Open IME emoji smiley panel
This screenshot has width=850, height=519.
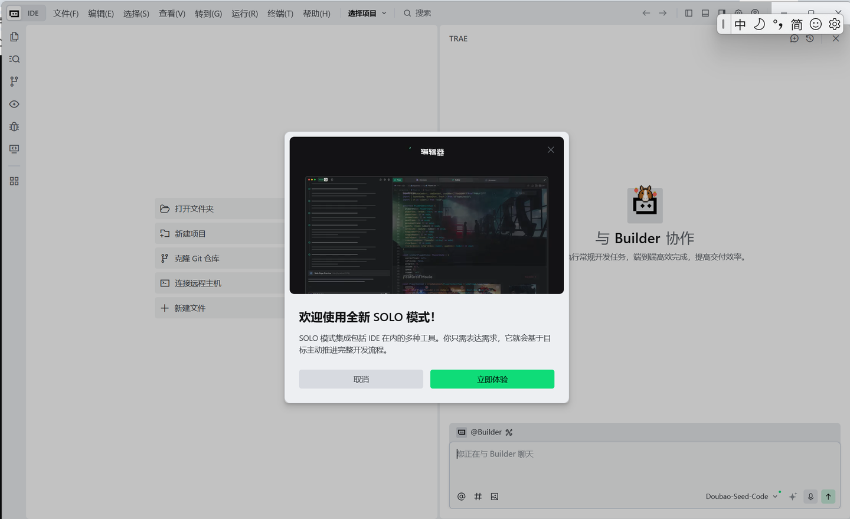click(x=816, y=24)
